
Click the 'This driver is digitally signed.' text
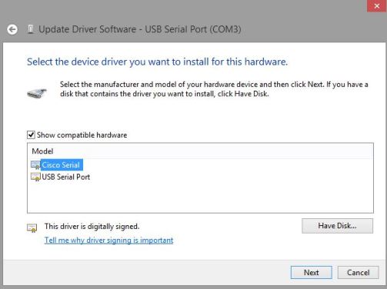pyautogui.click(x=92, y=227)
